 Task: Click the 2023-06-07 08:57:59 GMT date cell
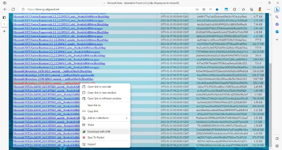175,75
